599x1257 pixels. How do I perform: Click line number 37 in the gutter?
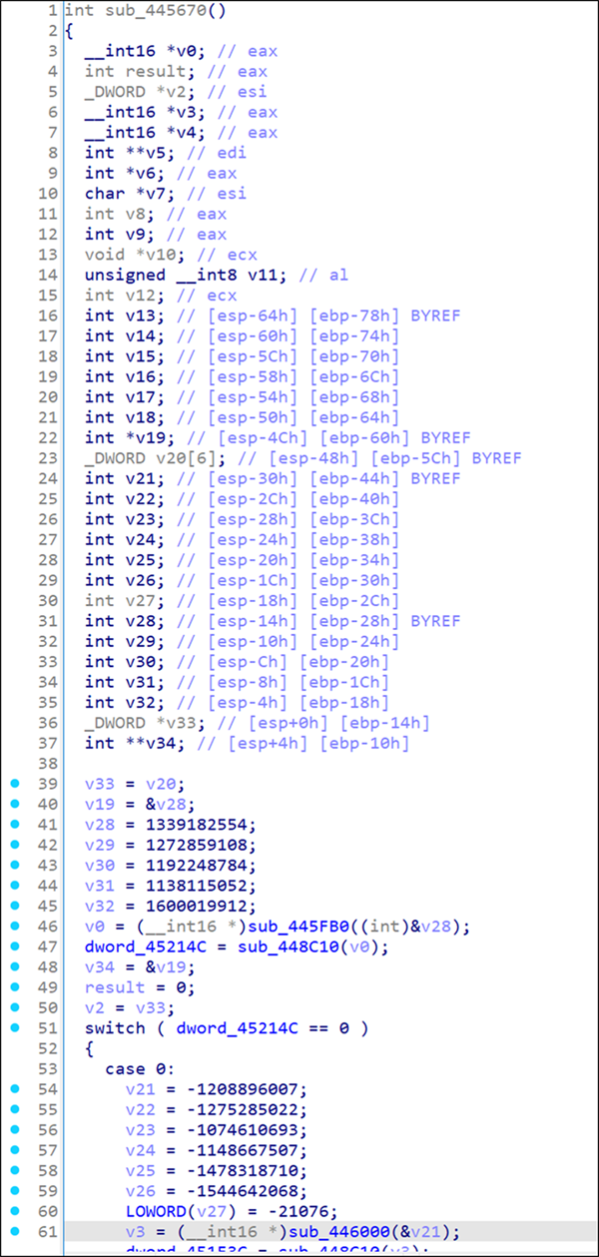(x=49, y=743)
